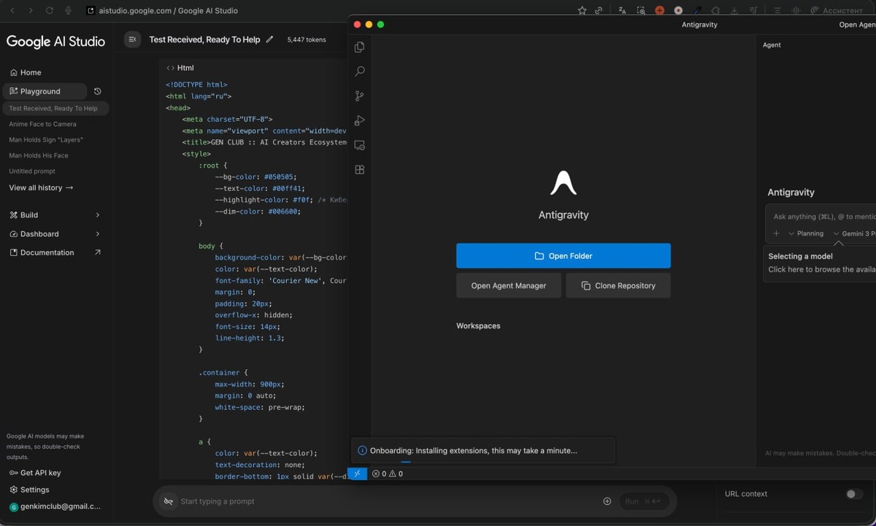Click the Open Folder button
876x526 pixels.
[x=563, y=256]
